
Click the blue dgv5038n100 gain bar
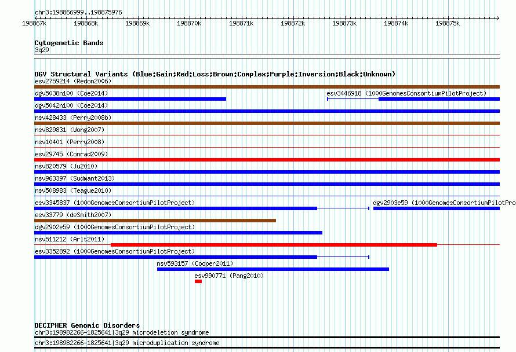[x=130, y=99]
